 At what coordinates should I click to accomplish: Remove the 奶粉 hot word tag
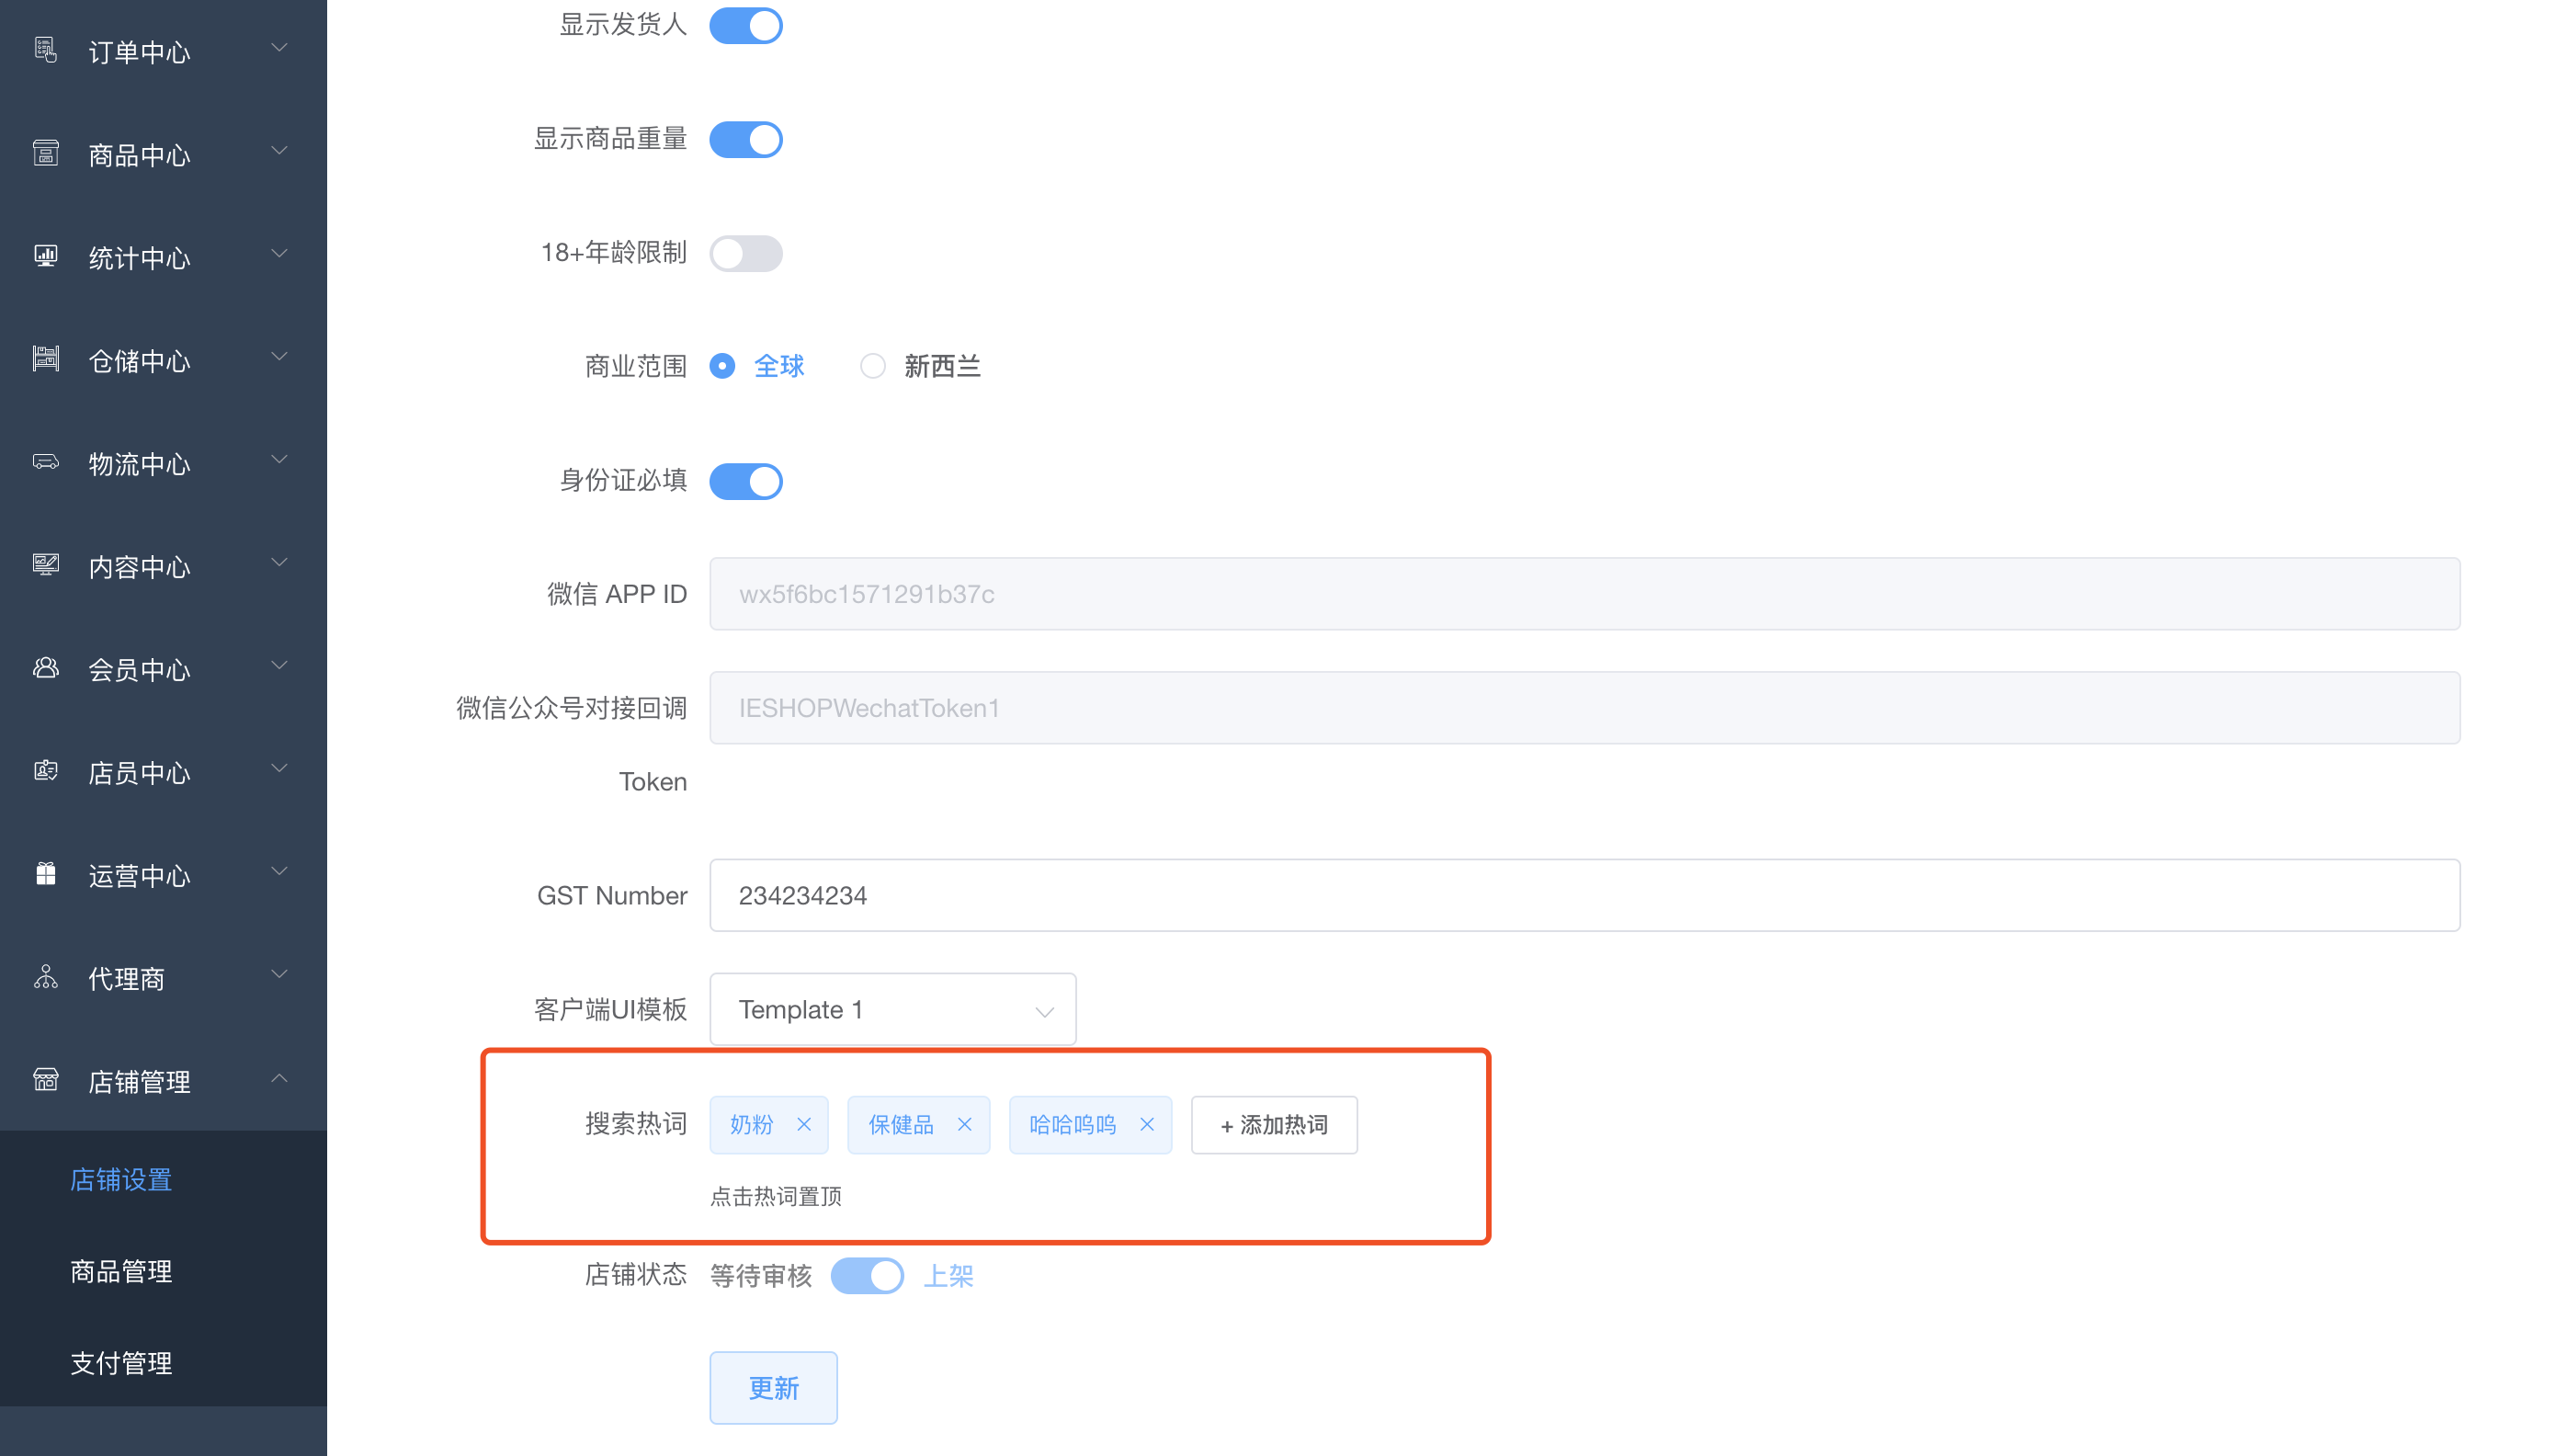tap(803, 1125)
